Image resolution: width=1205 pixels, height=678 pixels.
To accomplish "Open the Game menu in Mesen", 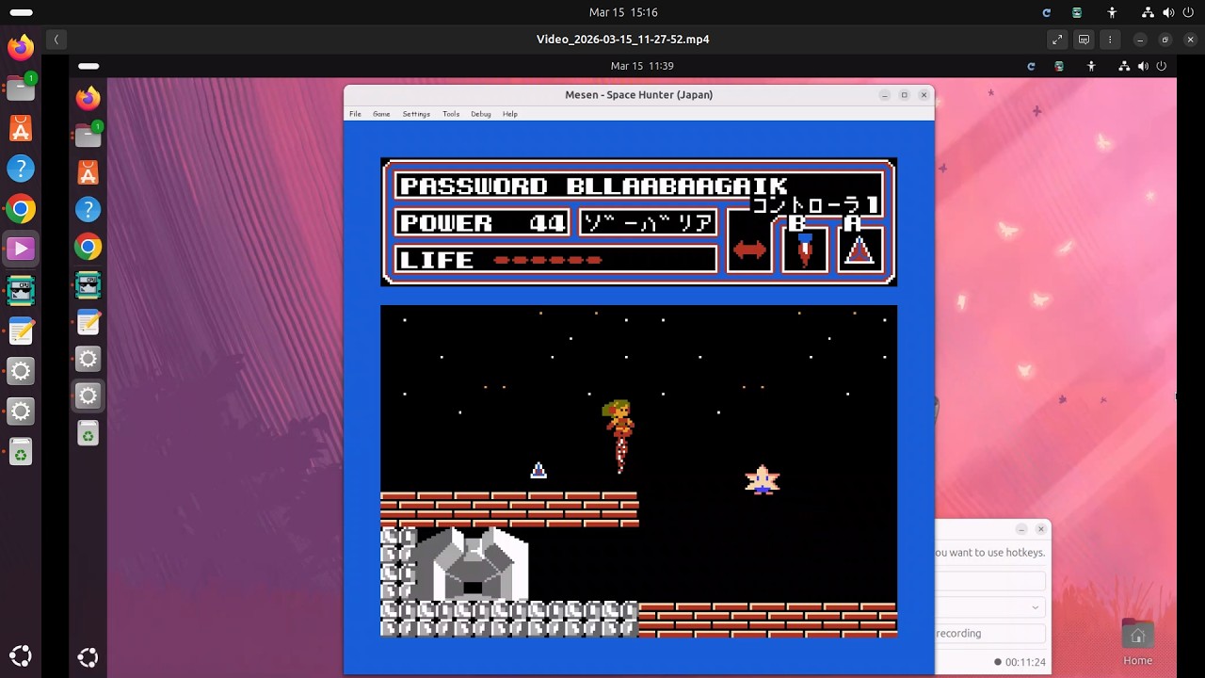I will (381, 114).
